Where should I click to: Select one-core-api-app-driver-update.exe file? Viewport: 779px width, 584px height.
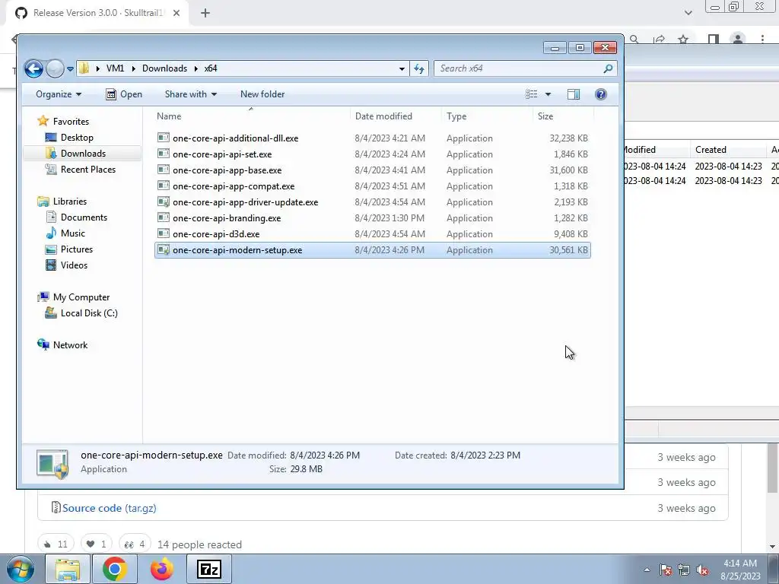click(x=373, y=202)
